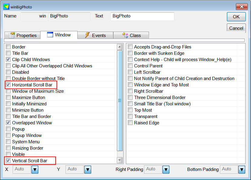Image resolution: width=251 pixels, height=180 pixels.
Task: Toggle the Transparent checkbox
Action: 130,116
